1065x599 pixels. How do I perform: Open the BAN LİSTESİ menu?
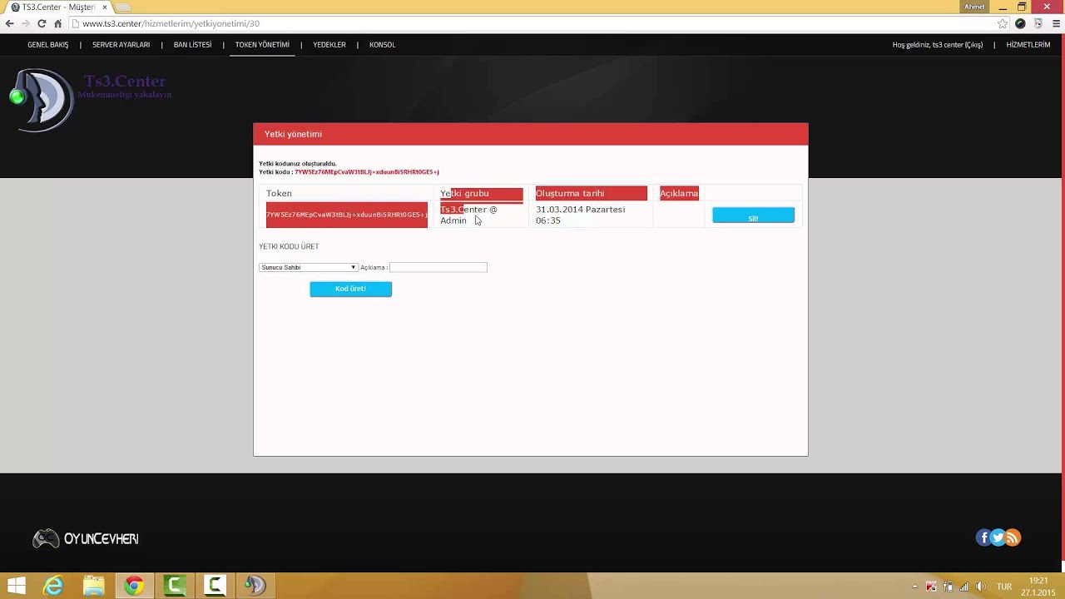point(193,45)
